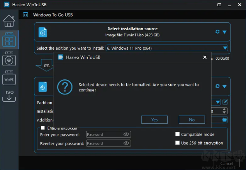Viewport: 246px width, 170px height.
Task: Open the Windows 11 Pro edition dropdown
Action: 167,48
